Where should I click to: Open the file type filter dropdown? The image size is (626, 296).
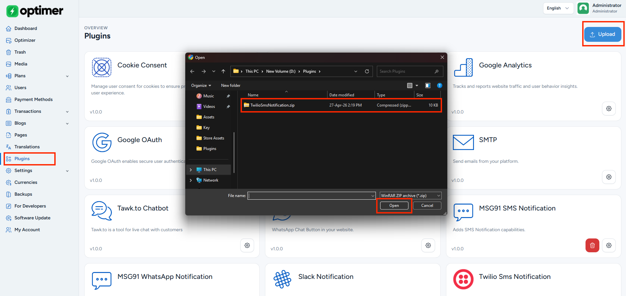pyautogui.click(x=410, y=196)
